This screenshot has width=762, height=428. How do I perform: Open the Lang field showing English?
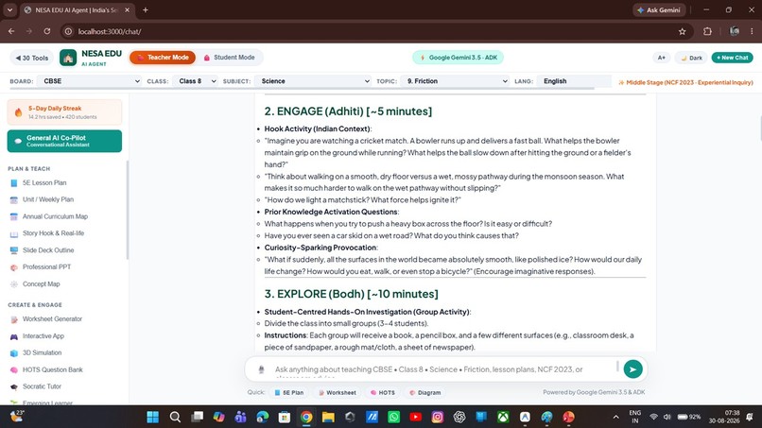pyautogui.click(x=574, y=81)
